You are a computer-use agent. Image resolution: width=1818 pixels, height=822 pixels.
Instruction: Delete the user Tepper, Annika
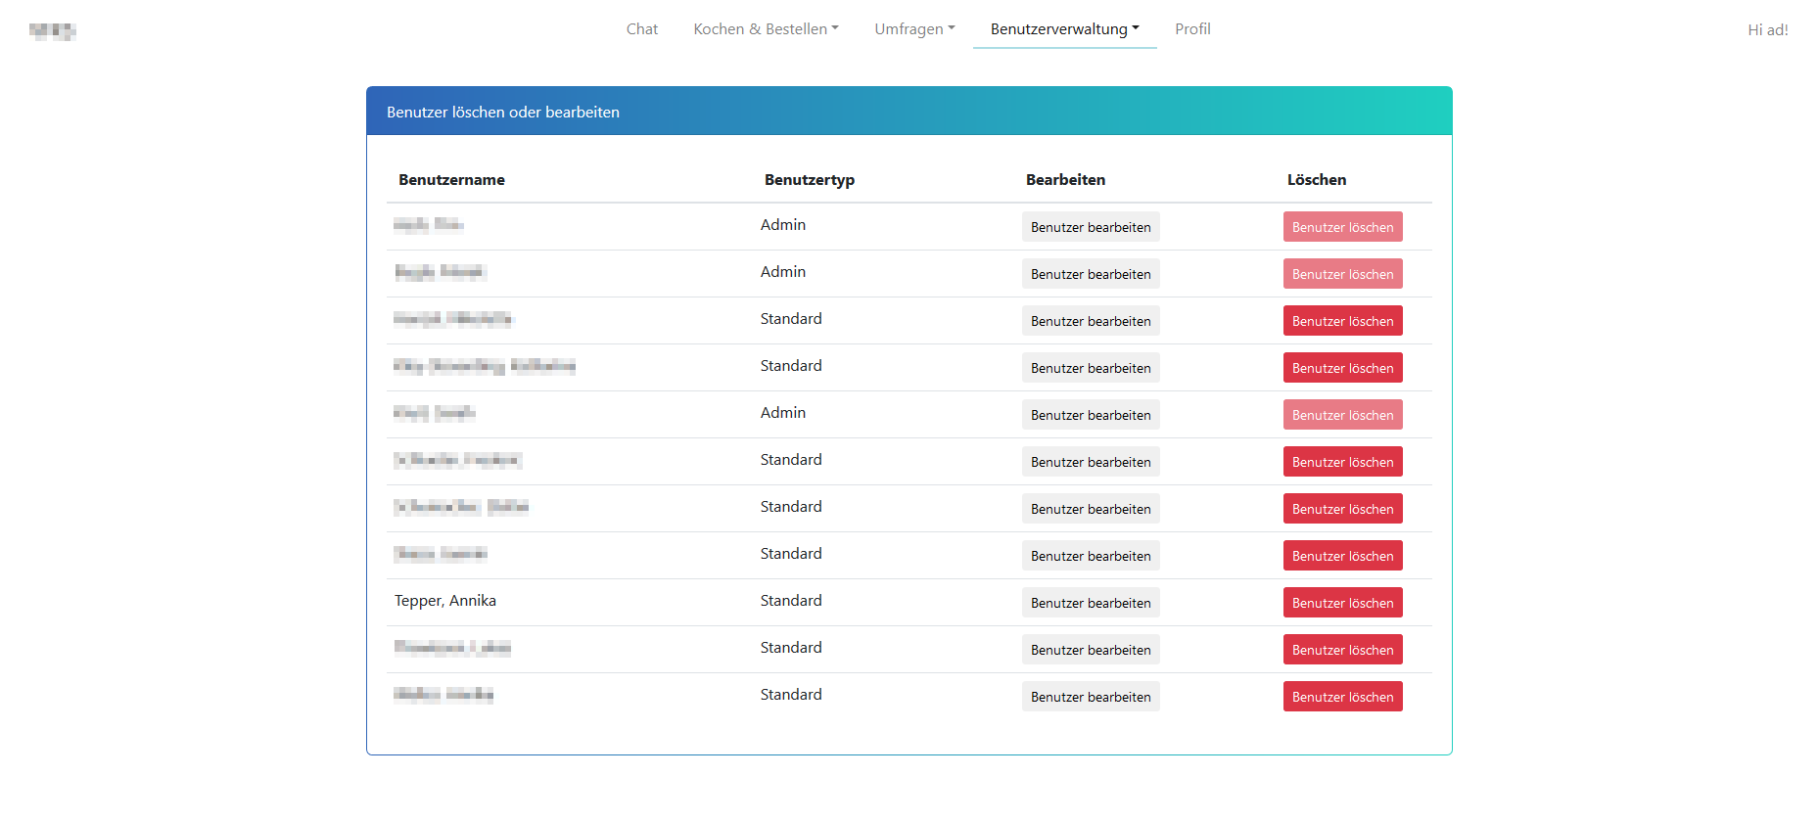click(1342, 603)
